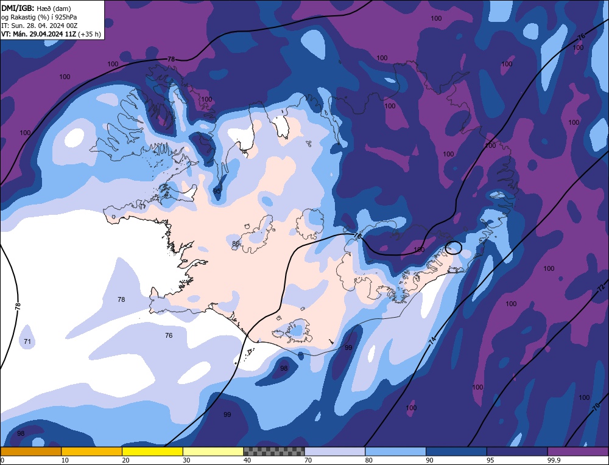Click the small closed circular contour on the map

pos(453,248)
